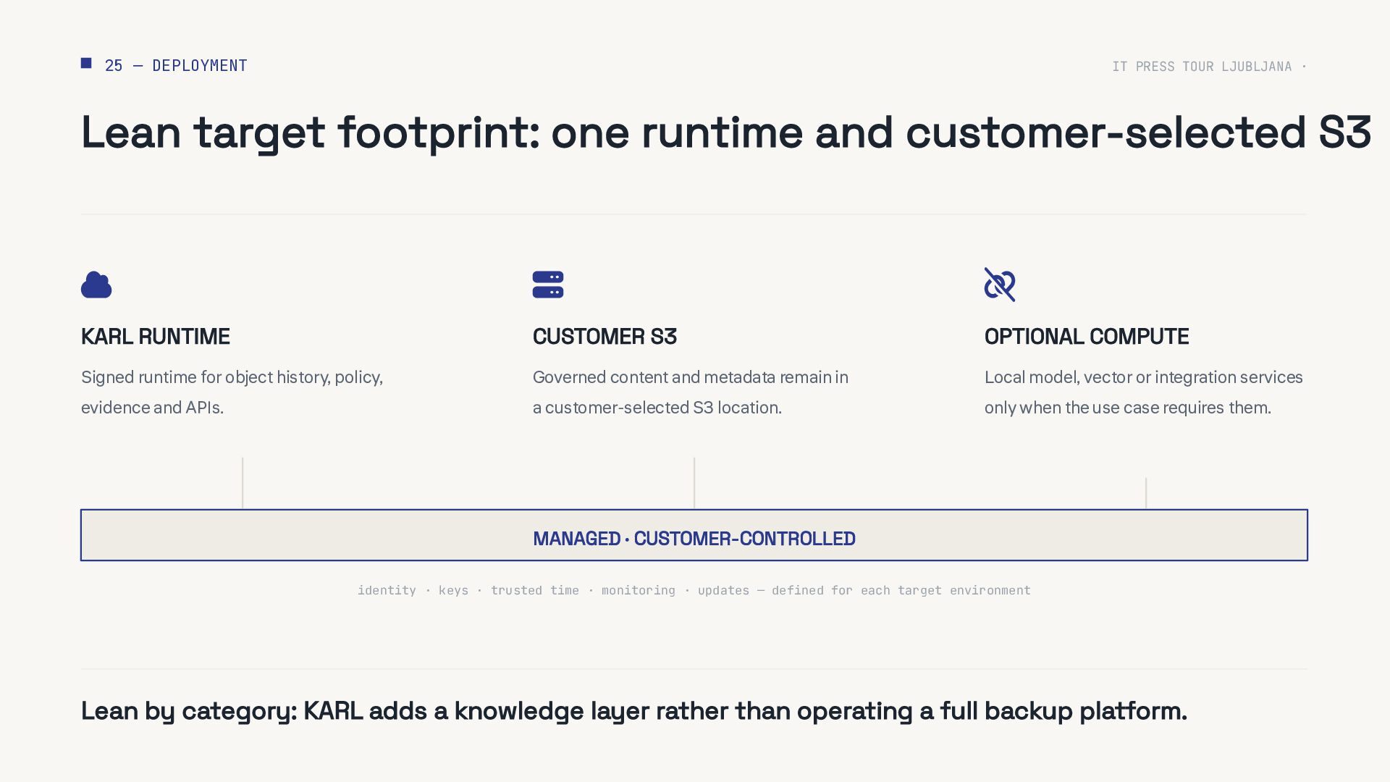The image size is (1390, 782).
Task: Click the Local model, vector or integration text
Action: tap(1144, 392)
